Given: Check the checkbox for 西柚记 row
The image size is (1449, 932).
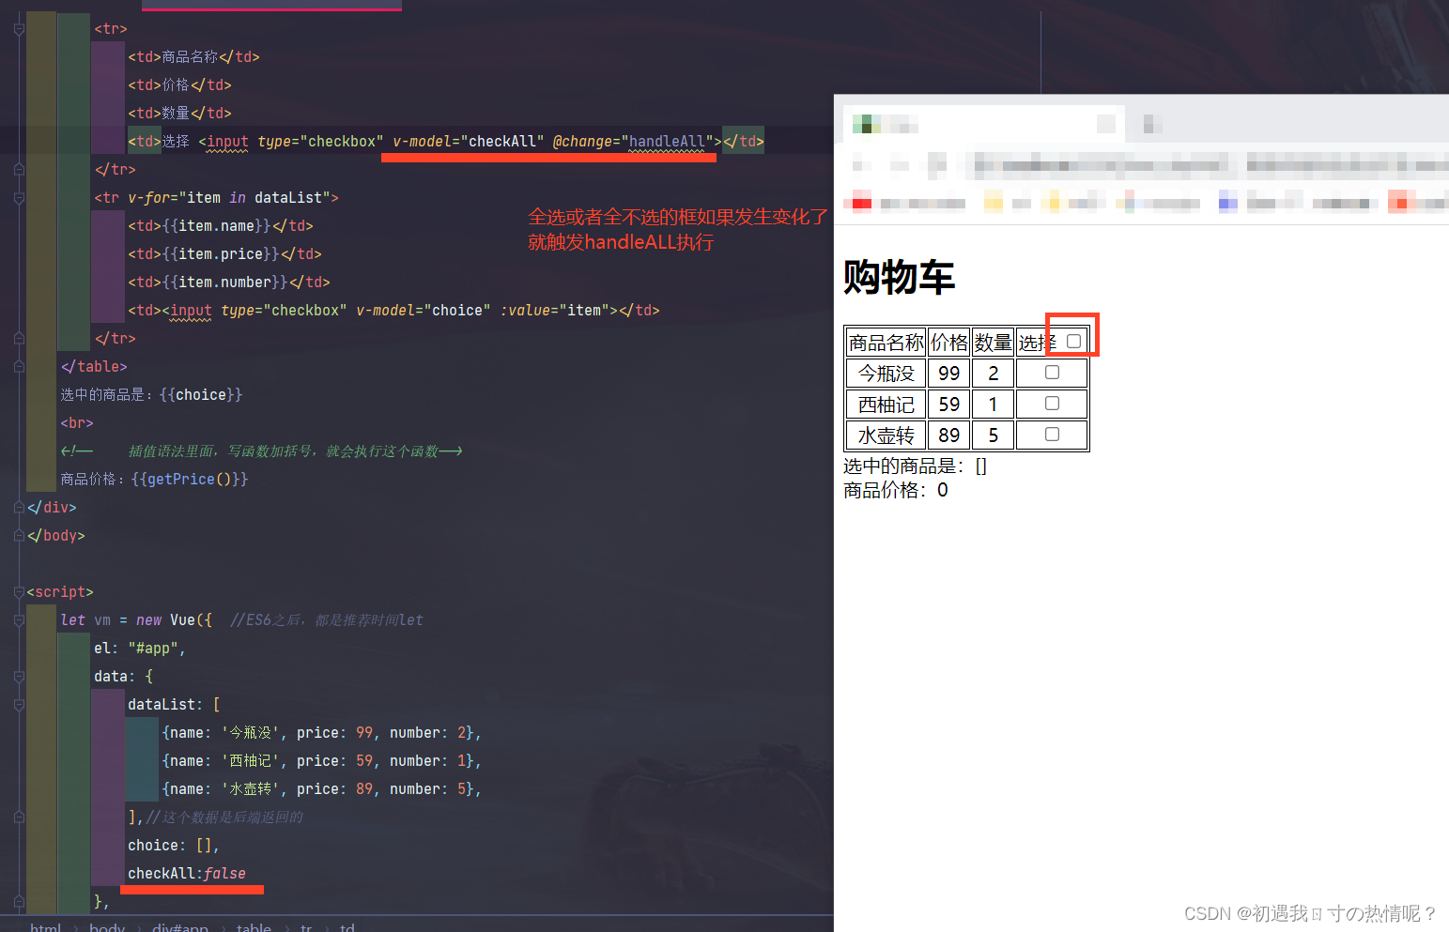Looking at the screenshot, I should point(1052,404).
